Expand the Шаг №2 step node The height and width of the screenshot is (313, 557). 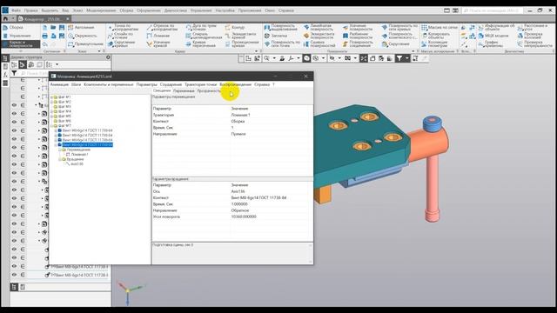click(x=51, y=102)
